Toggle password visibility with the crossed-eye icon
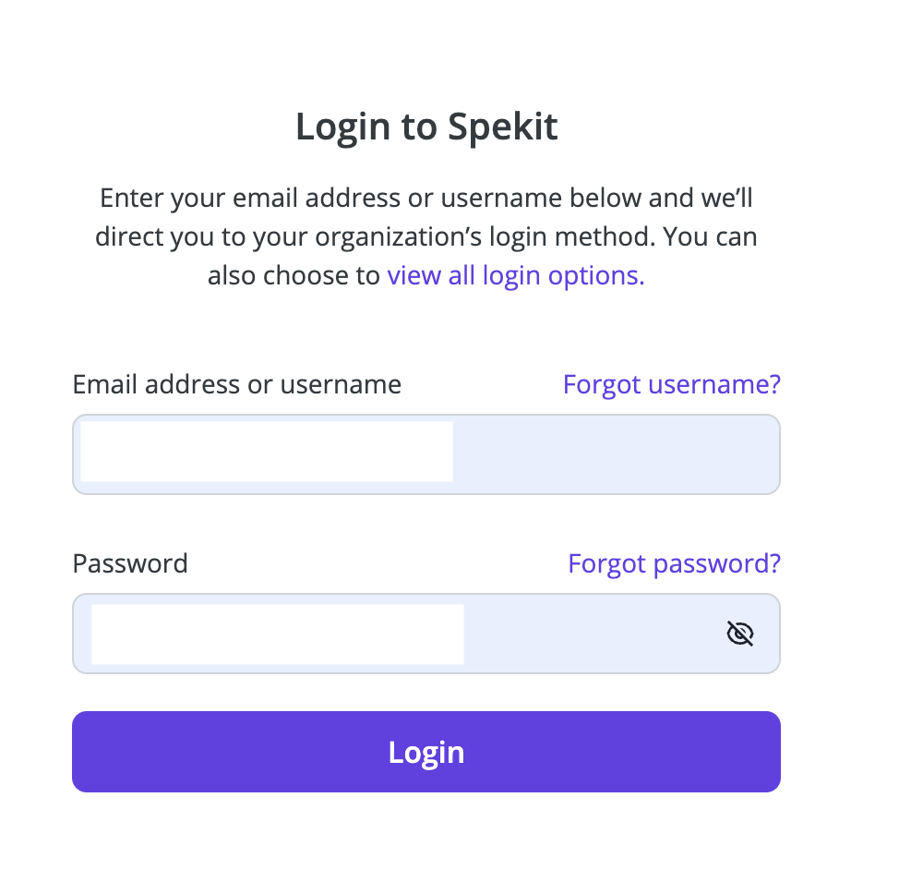The width and height of the screenshot is (899, 894). 739,634
